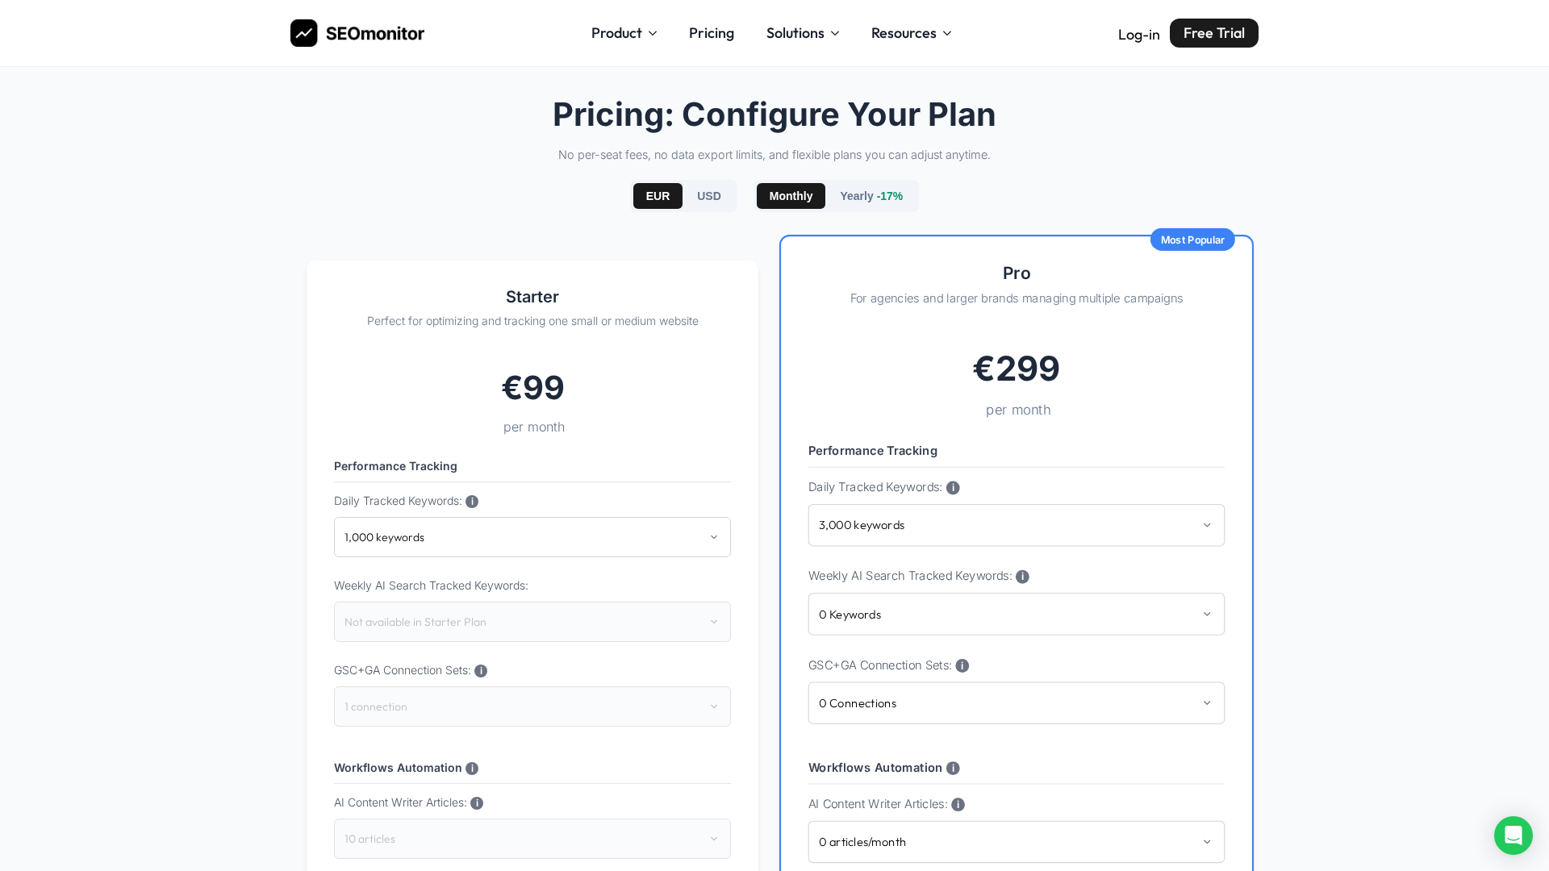Click the SEOmonitor logo icon
Screen dimensions: 1549x871
[304, 33]
